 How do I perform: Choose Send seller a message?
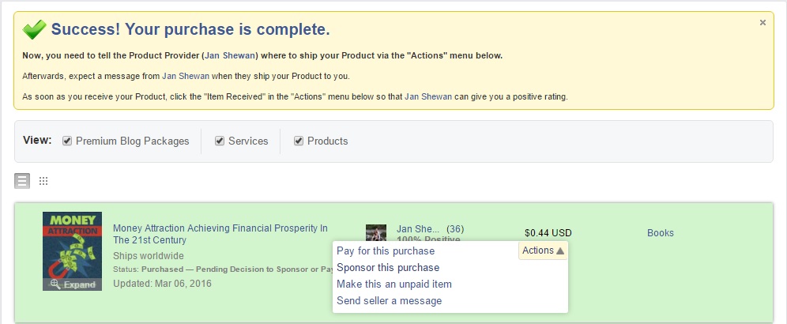[390, 300]
